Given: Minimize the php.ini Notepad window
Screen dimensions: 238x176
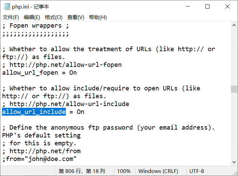Looking at the screenshot, I should point(188,6).
